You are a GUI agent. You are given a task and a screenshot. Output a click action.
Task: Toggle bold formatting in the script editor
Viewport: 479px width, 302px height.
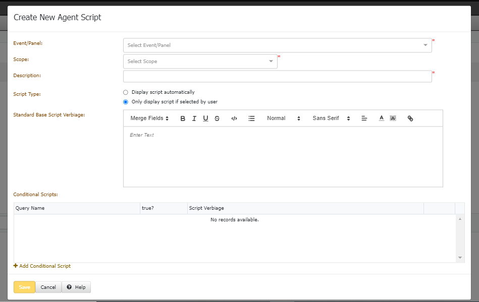pyautogui.click(x=183, y=118)
